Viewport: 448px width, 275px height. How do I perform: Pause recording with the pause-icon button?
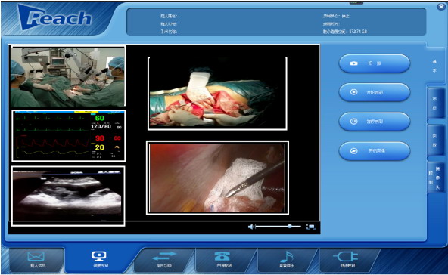pos(375,121)
